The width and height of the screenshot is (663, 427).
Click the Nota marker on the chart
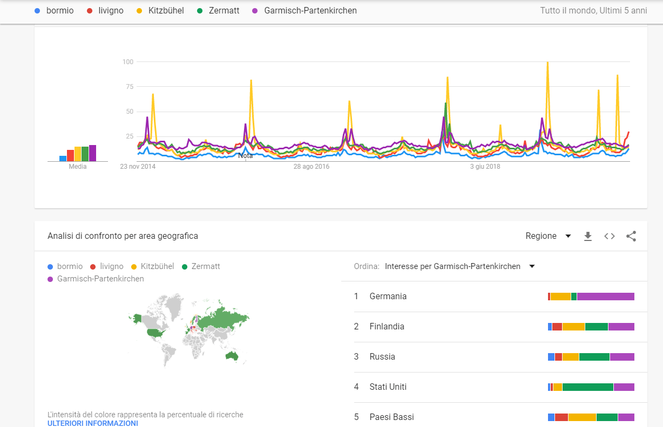246,155
